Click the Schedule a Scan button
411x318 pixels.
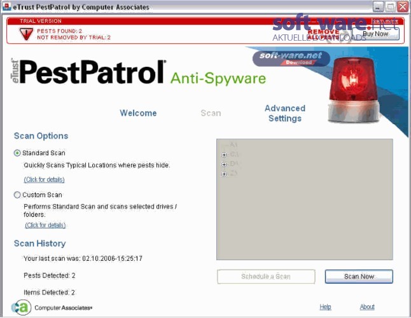[x=266, y=277]
